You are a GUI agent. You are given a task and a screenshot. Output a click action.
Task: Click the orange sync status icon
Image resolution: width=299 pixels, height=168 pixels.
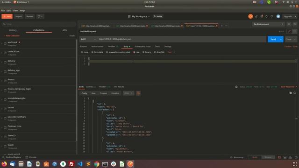[250, 16]
